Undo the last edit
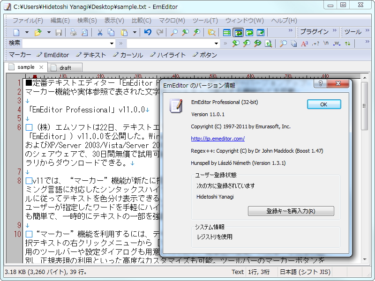The image size is (375, 281). point(147,33)
